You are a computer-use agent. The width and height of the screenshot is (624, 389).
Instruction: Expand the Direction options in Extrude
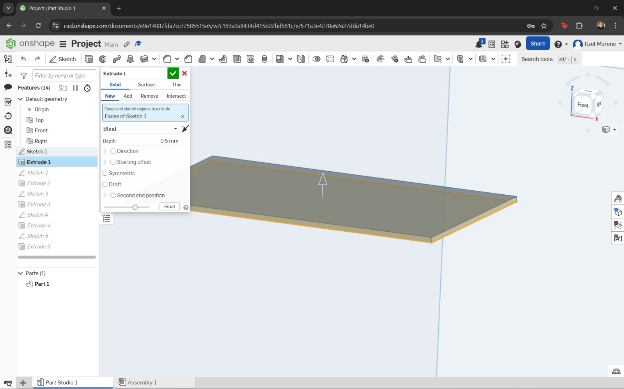pos(105,151)
